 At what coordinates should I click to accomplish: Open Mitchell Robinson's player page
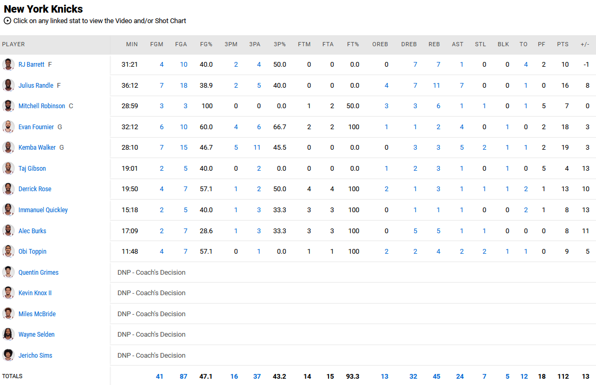point(42,106)
